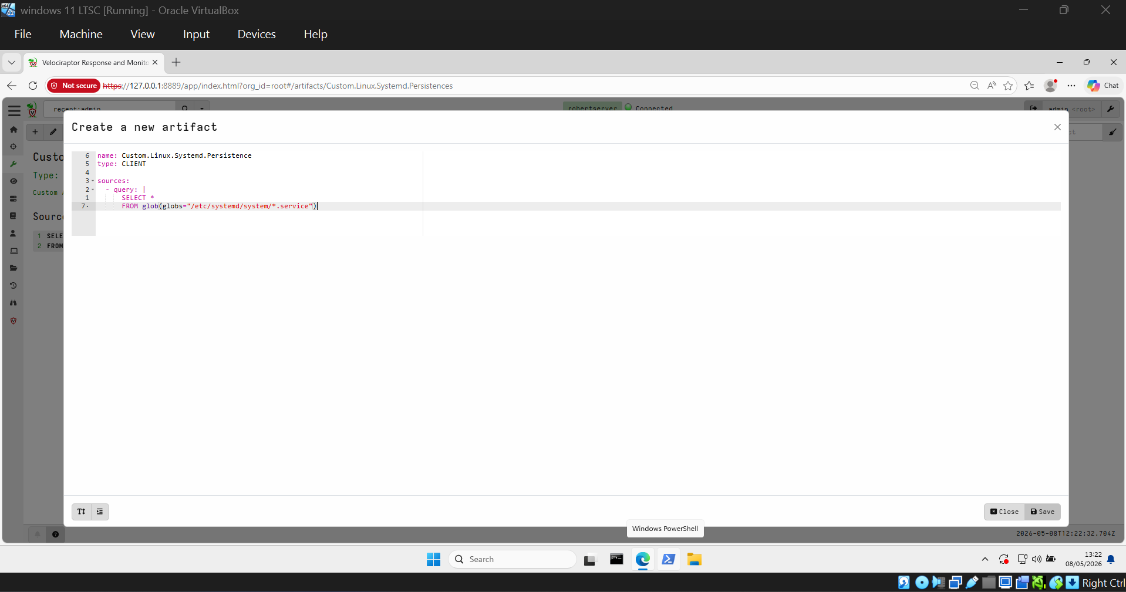The width and height of the screenshot is (1126, 592).
Task: Click the 'type: CLIENT' line
Action: 122,164
